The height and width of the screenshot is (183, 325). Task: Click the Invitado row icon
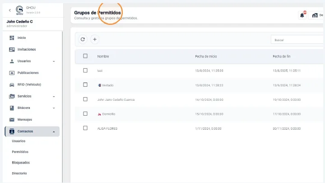coord(99,85)
